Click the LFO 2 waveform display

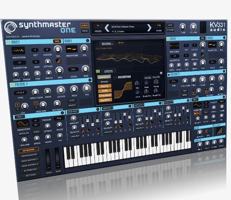click(x=198, y=105)
